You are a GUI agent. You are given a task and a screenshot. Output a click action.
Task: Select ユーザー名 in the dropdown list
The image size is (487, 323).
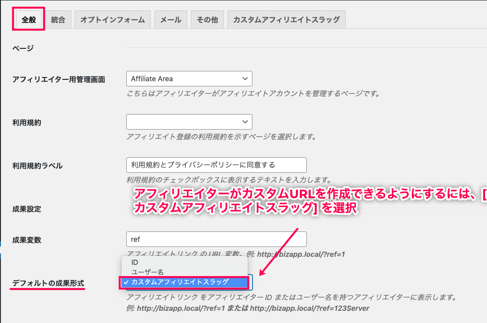click(x=184, y=272)
